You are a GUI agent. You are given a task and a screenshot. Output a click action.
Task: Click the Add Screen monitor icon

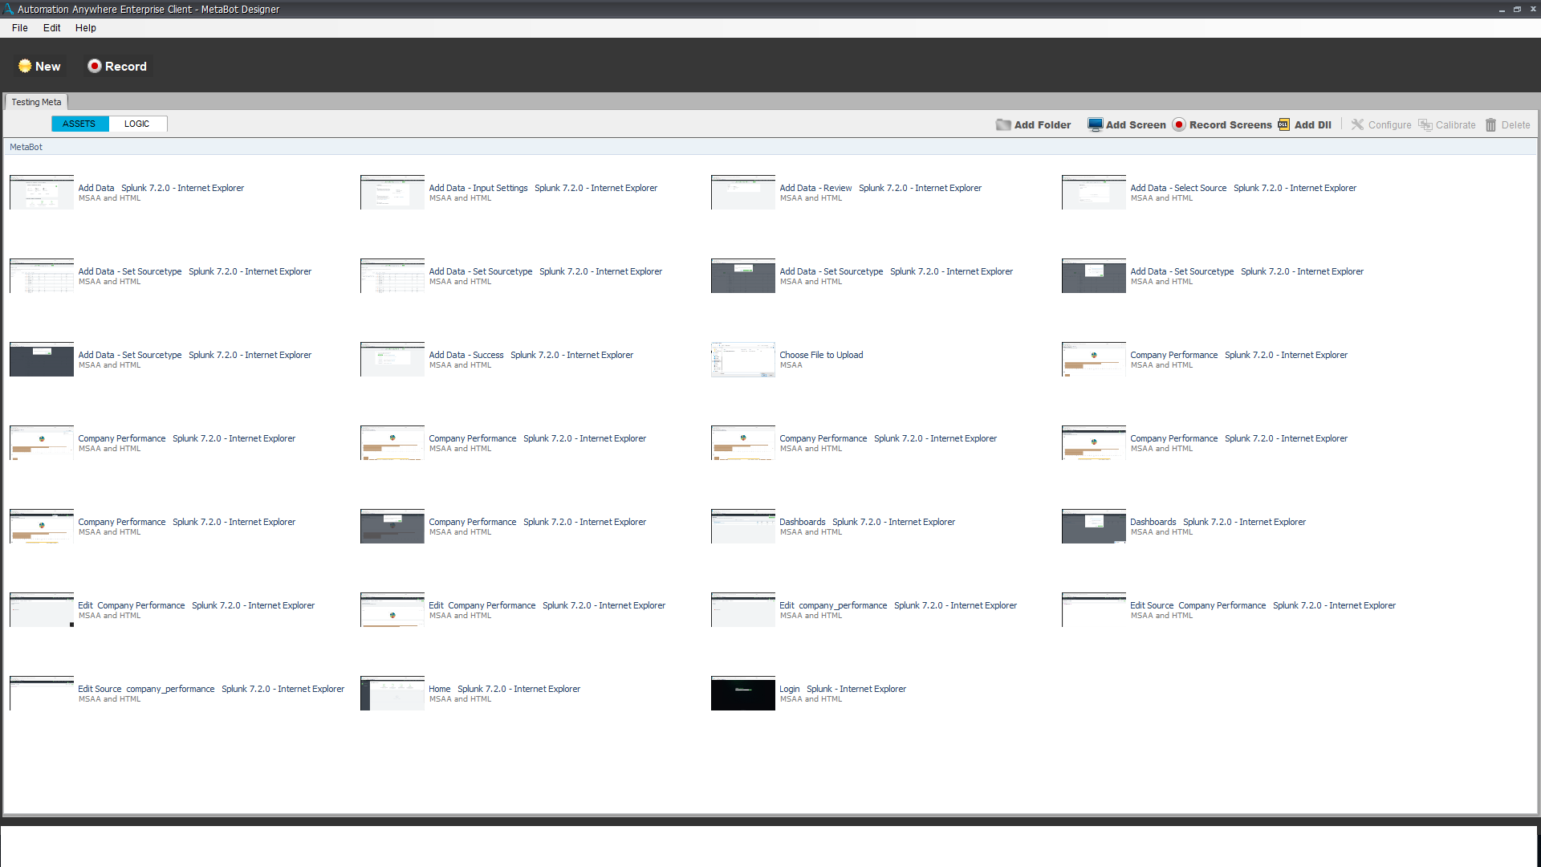click(1095, 124)
